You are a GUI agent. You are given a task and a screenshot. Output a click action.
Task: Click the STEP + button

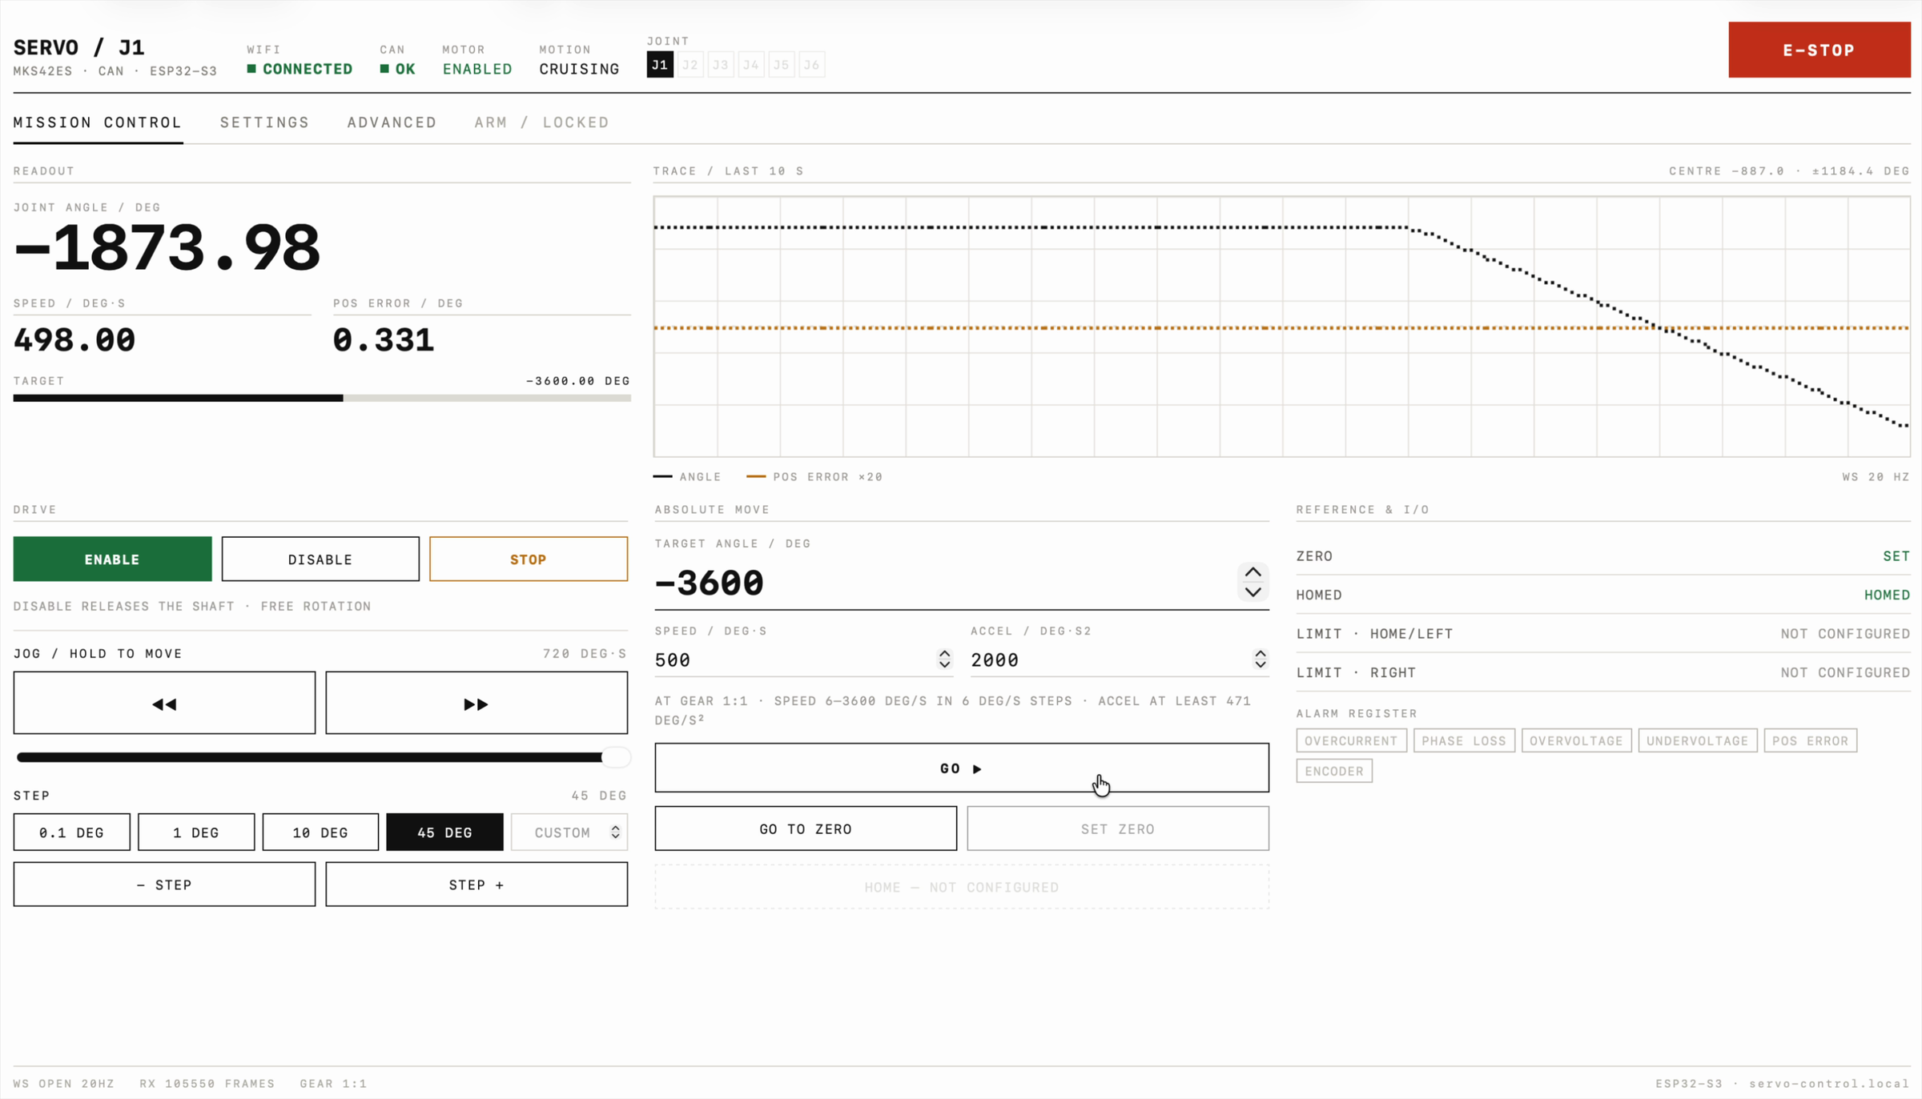pyautogui.click(x=476, y=884)
